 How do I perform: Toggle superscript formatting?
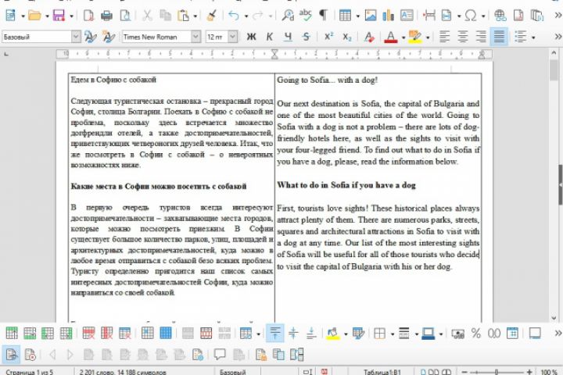(328, 37)
